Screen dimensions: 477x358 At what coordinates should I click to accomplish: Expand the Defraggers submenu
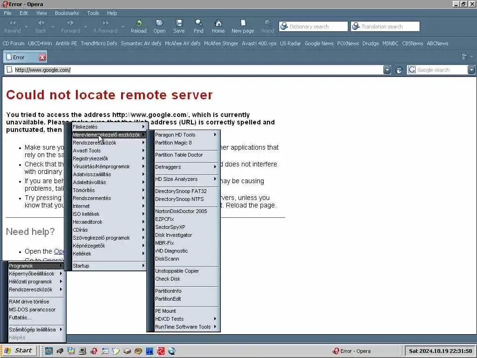(187, 167)
